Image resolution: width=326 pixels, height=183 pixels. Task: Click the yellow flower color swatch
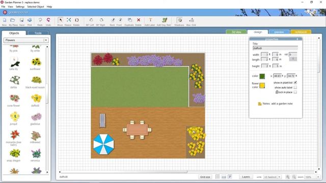tap(262, 85)
